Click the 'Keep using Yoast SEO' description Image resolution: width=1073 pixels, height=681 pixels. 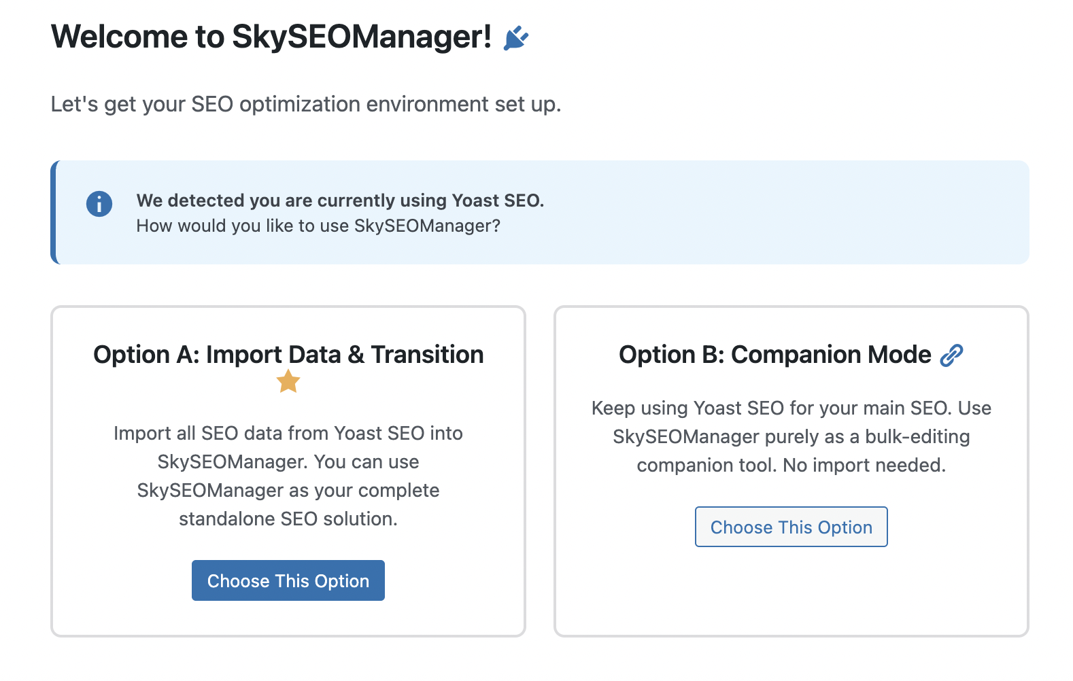pos(791,436)
